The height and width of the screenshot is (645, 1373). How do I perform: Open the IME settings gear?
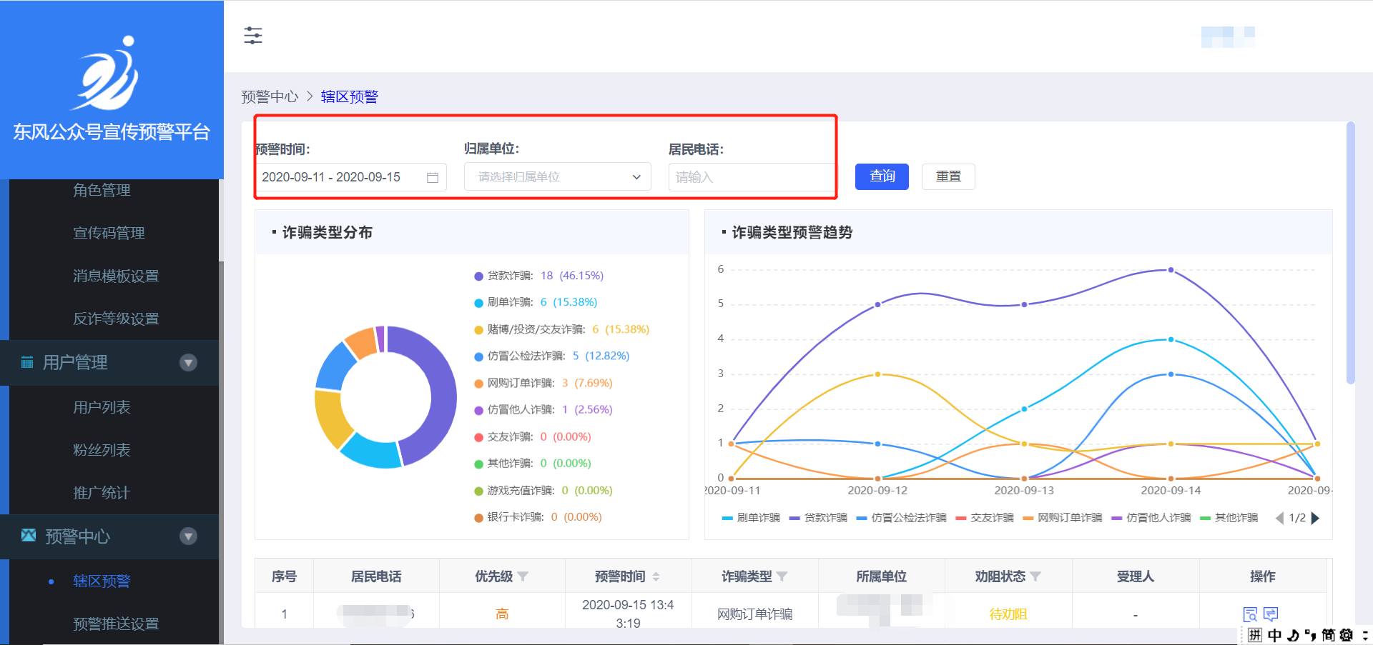click(x=1347, y=635)
